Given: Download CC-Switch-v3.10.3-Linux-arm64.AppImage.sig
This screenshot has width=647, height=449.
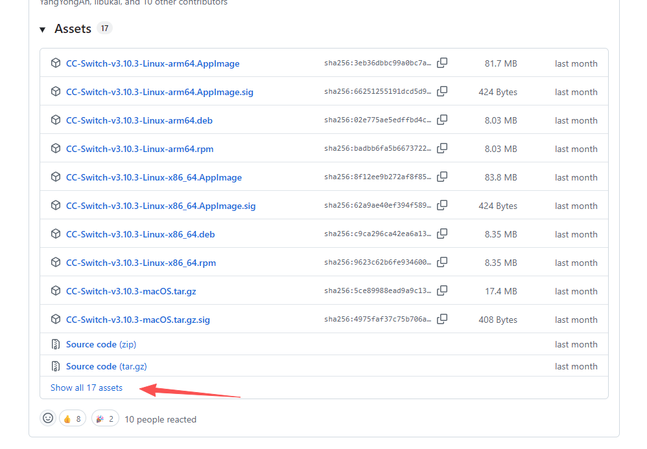Looking at the screenshot, I should click(x=159, y=92).
